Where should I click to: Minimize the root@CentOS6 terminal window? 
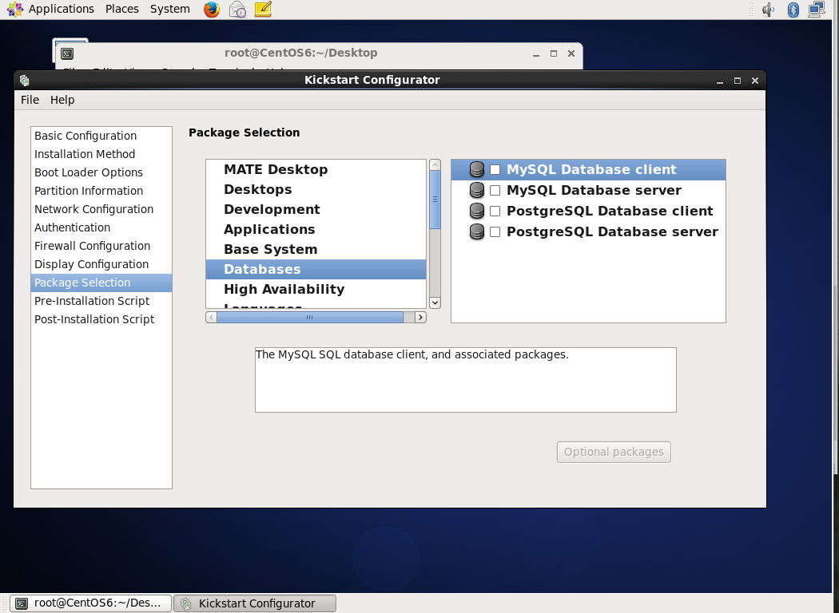(536, 53)
